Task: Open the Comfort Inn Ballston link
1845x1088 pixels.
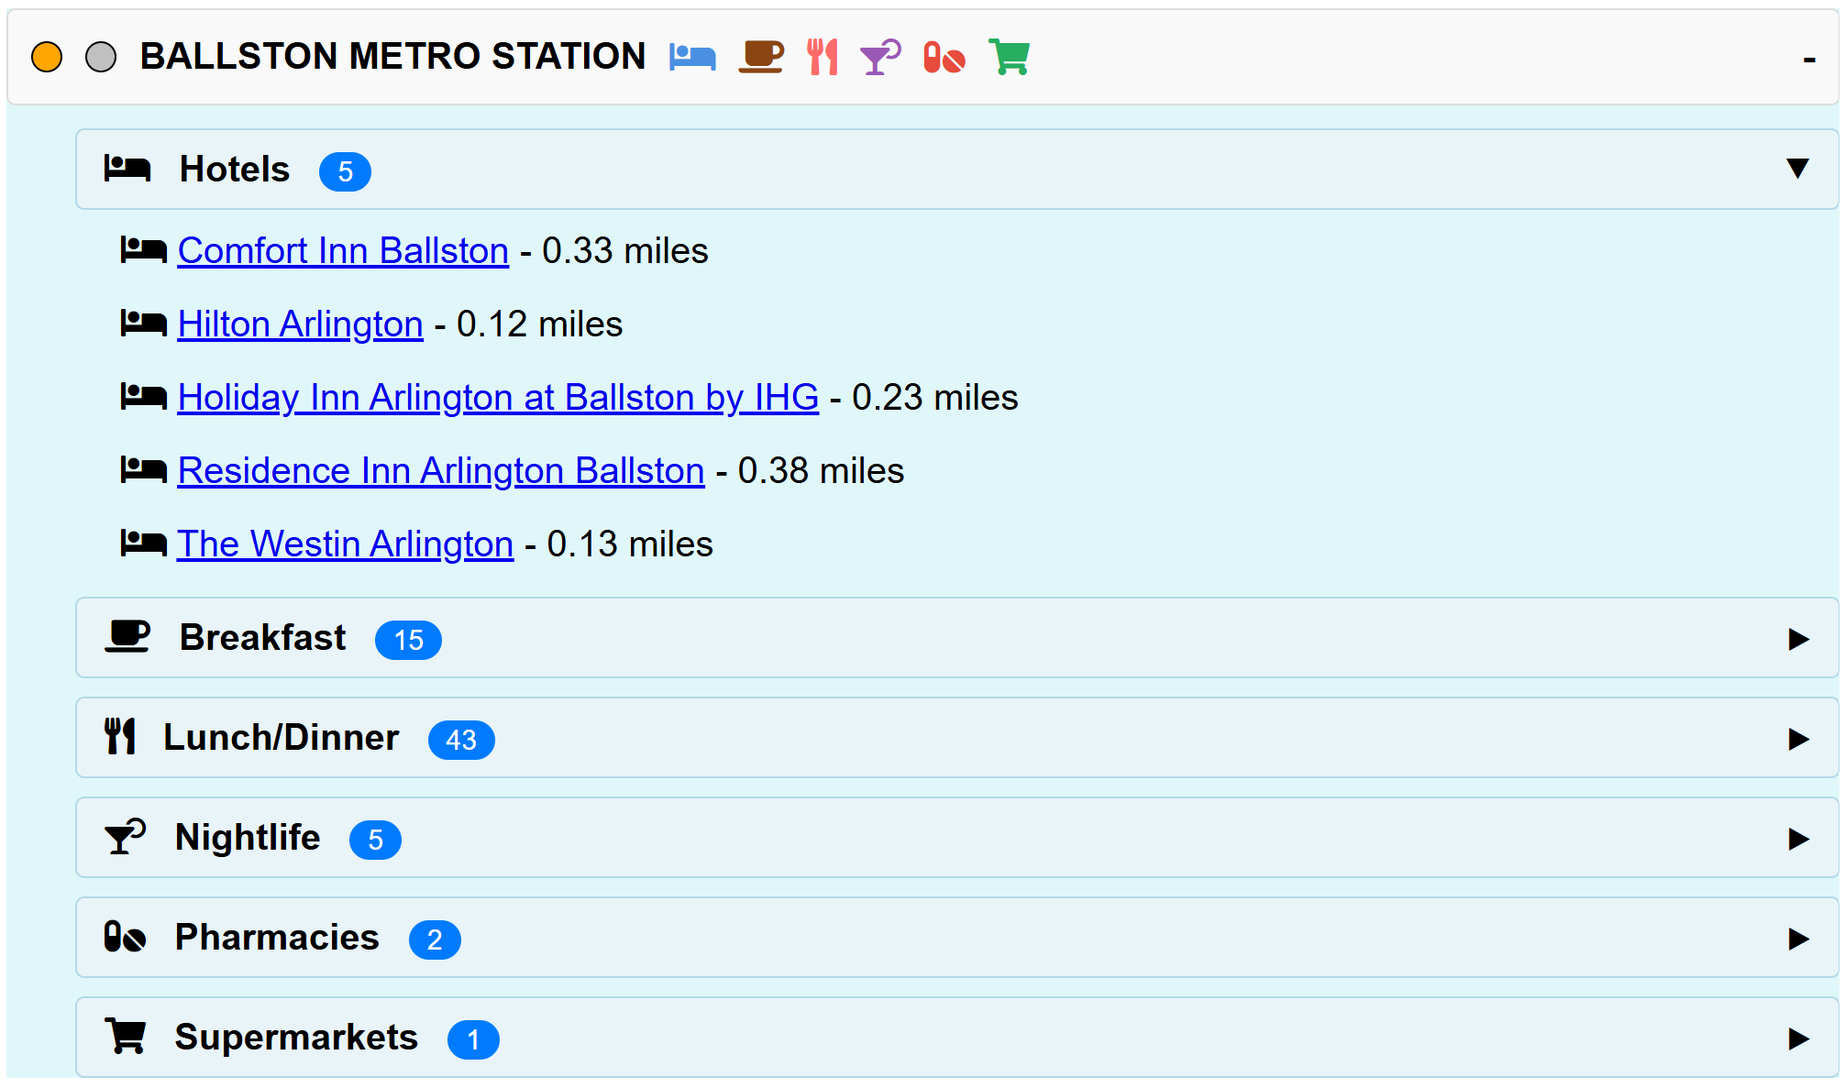Action: [342, 250]
